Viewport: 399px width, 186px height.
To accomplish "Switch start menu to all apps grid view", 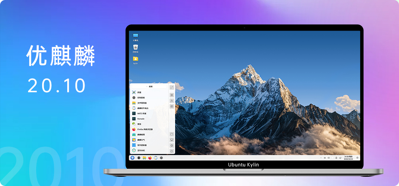I will click(172, 95).
